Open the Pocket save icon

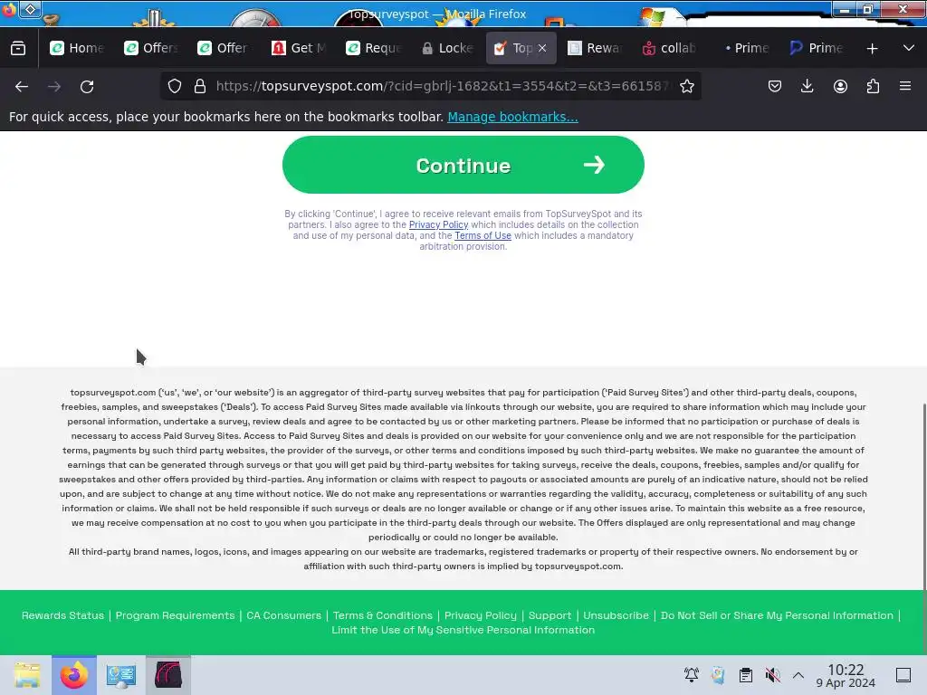pyautogui.click(x=775, y=86)
